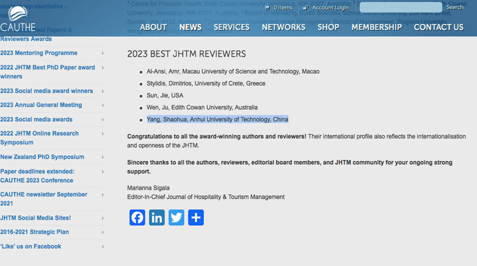
Task: Click arrow beside 2022 JHTM Online Research Symposium
Action: point(103,134)
